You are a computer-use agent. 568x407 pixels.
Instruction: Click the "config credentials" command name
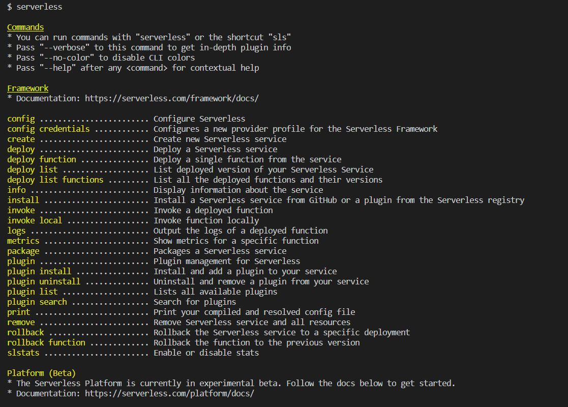pyautogui.click(x=48, y=129)
